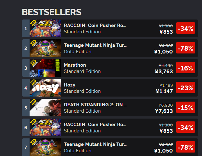
Task: Open the rank 1 RACCOIN game thumbnail
Action: point(47,29)
